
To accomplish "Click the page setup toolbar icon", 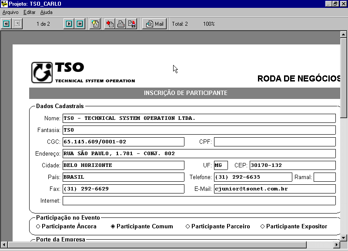I will tap(94, 24).
